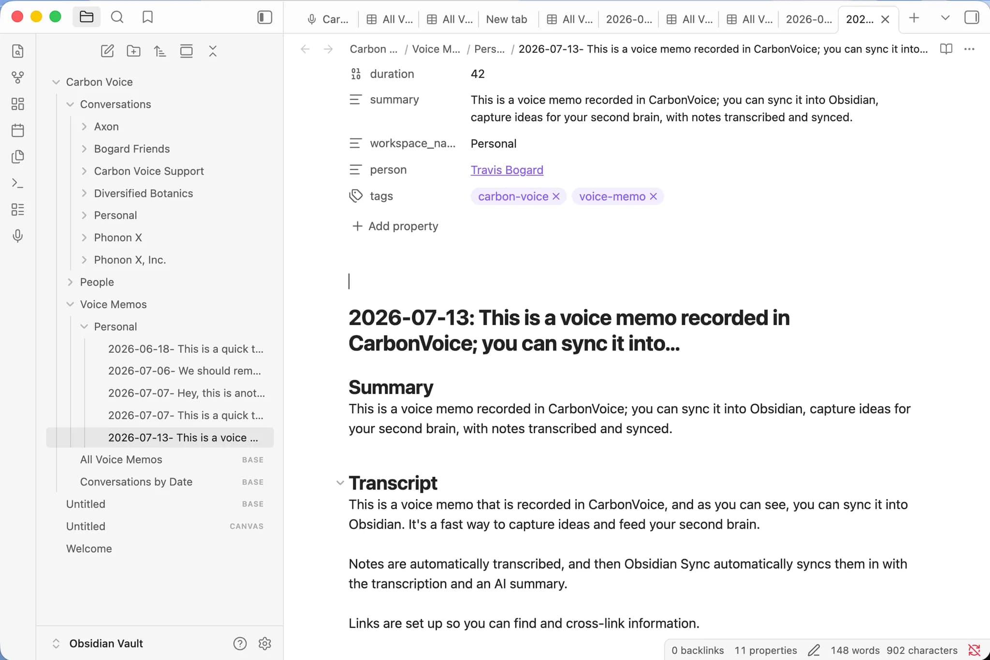Navigate forward arrow
The width and height of the screenshot is (990, 660).
[328, 49]
